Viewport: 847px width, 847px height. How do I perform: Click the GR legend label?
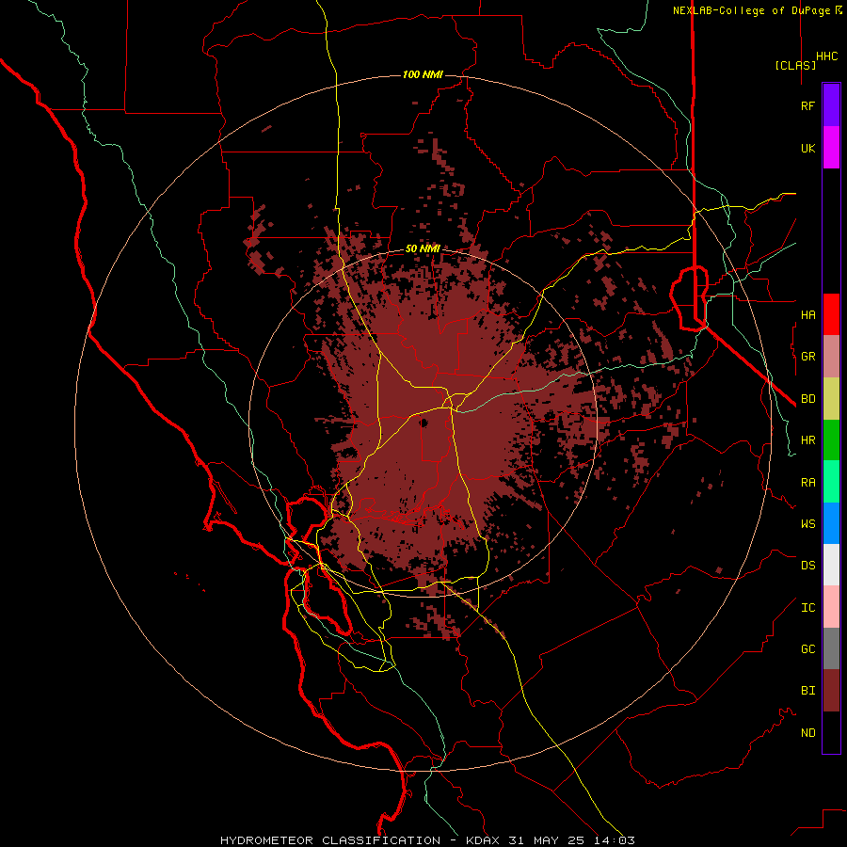[x=807, y=357]
